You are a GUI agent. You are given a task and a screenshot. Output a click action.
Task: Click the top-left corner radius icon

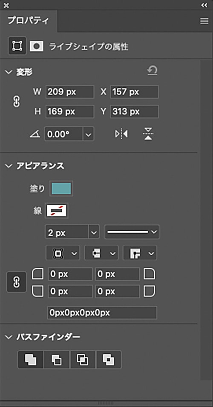point(38,274)
